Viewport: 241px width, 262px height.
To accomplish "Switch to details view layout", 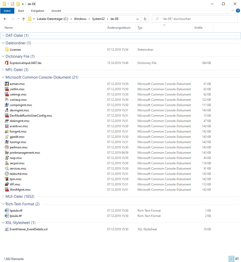I will (x=231, y=259).
